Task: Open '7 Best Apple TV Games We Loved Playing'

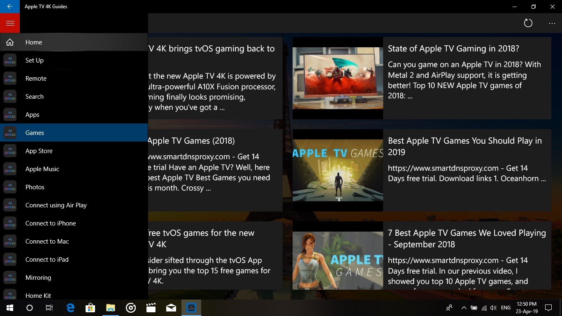Action: [467, 239]
